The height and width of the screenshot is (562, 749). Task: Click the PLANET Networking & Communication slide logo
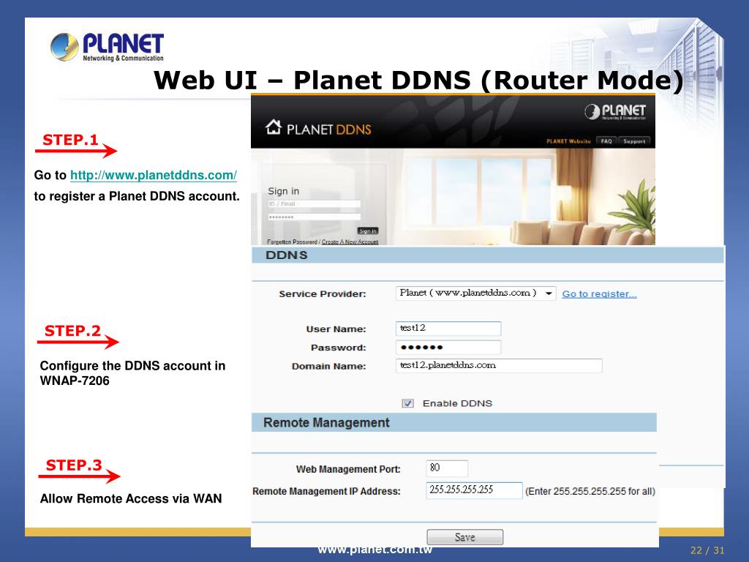107,47
